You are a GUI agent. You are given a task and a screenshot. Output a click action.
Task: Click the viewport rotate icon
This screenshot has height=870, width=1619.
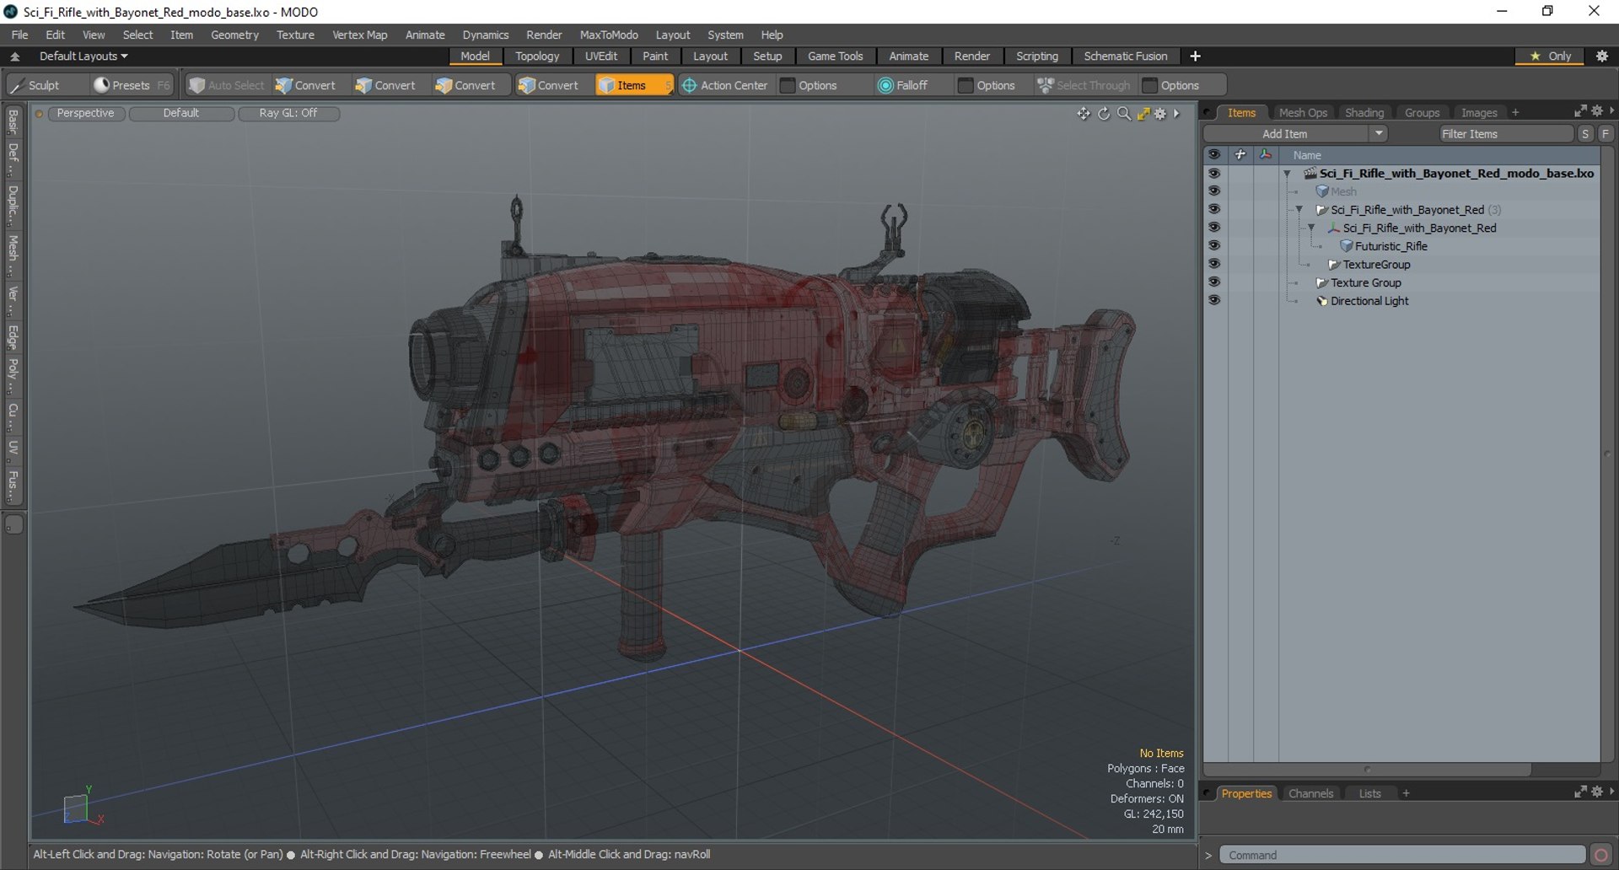tap(1104, 114)
